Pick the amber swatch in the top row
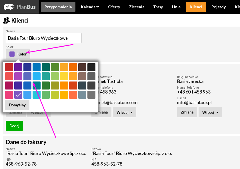The image size is (240, 169). click(x=64, y=67)
